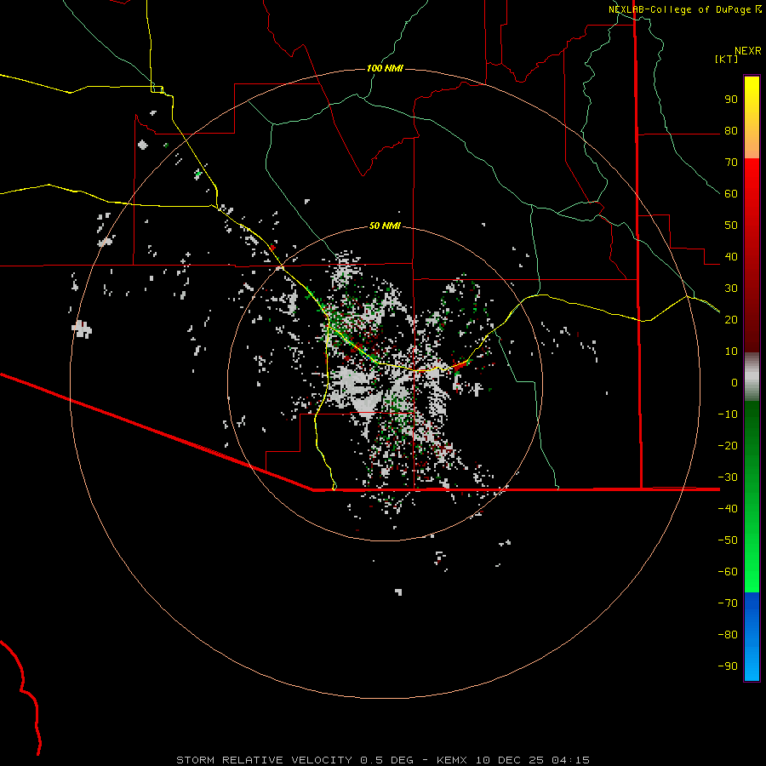This screenshot has width=766, height=766.
Task: Click the NEXLAB-College of DuPage watermark text
Action: (684, 9)
